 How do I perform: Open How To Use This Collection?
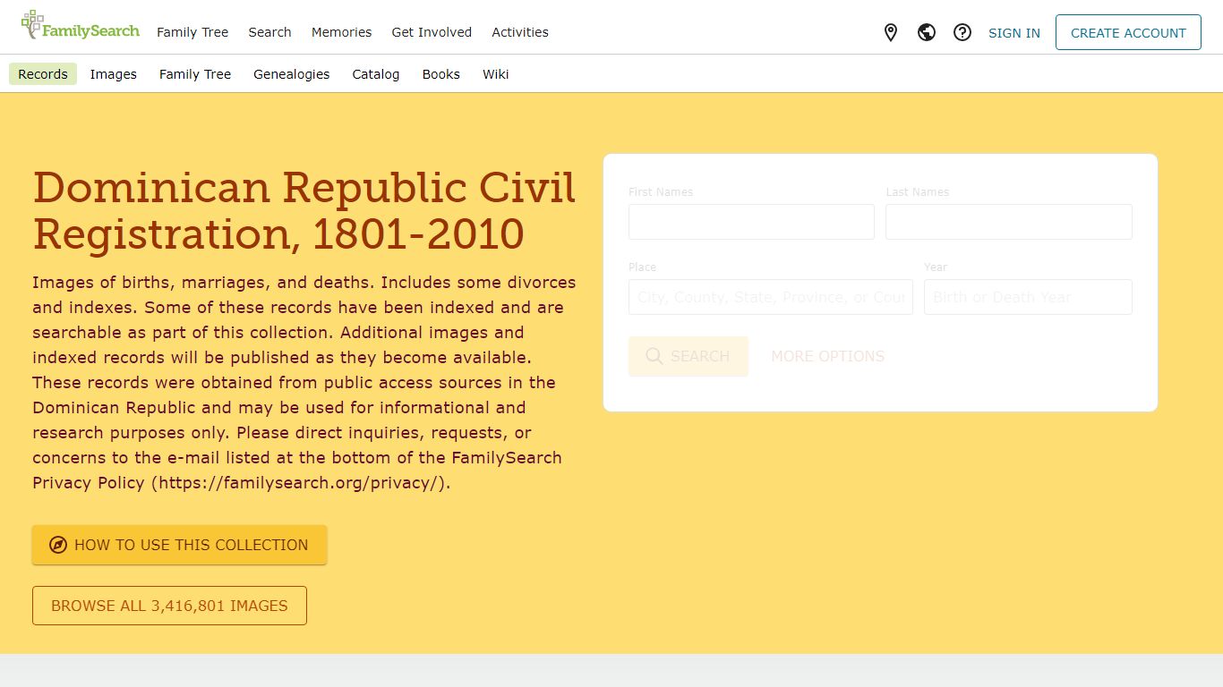(x=179, y=545)
